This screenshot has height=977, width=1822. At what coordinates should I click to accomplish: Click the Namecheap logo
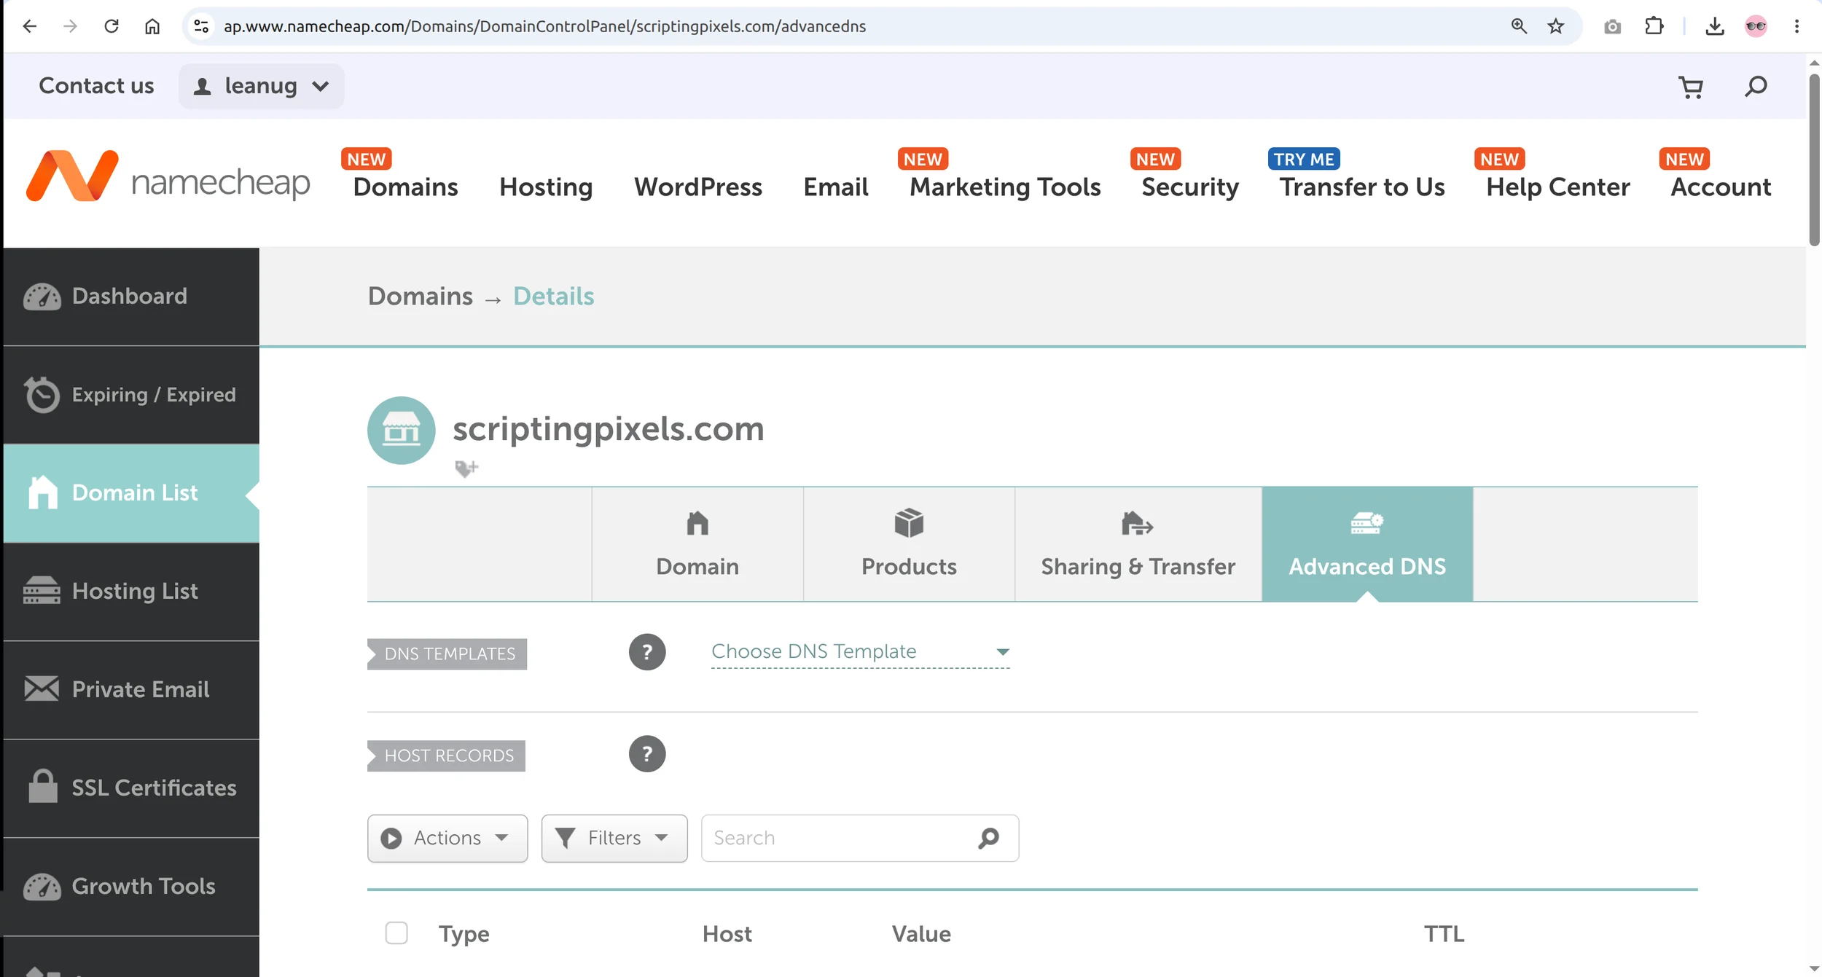coord(168,176)
